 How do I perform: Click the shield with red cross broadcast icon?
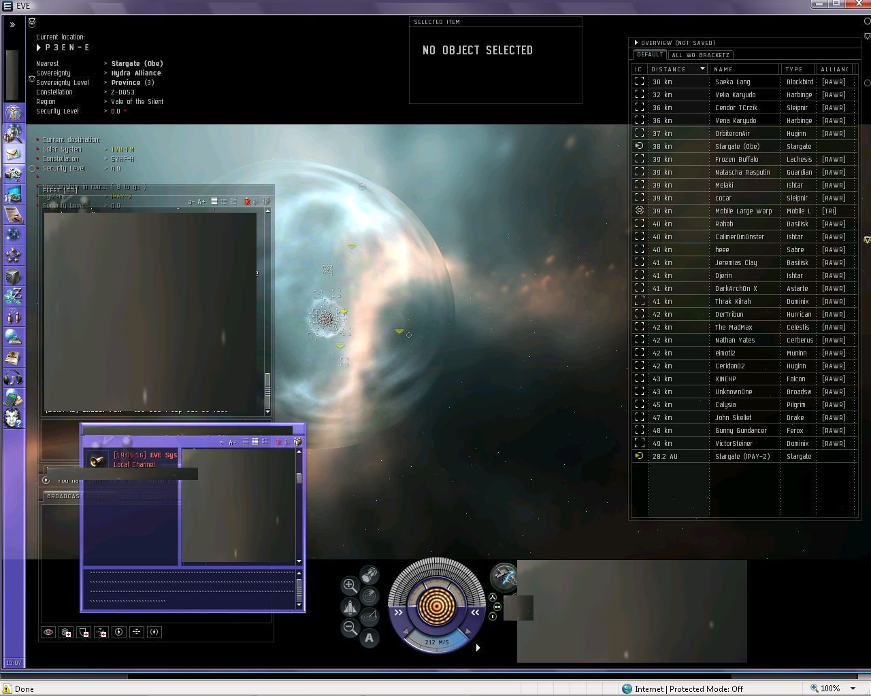(84, 632)
